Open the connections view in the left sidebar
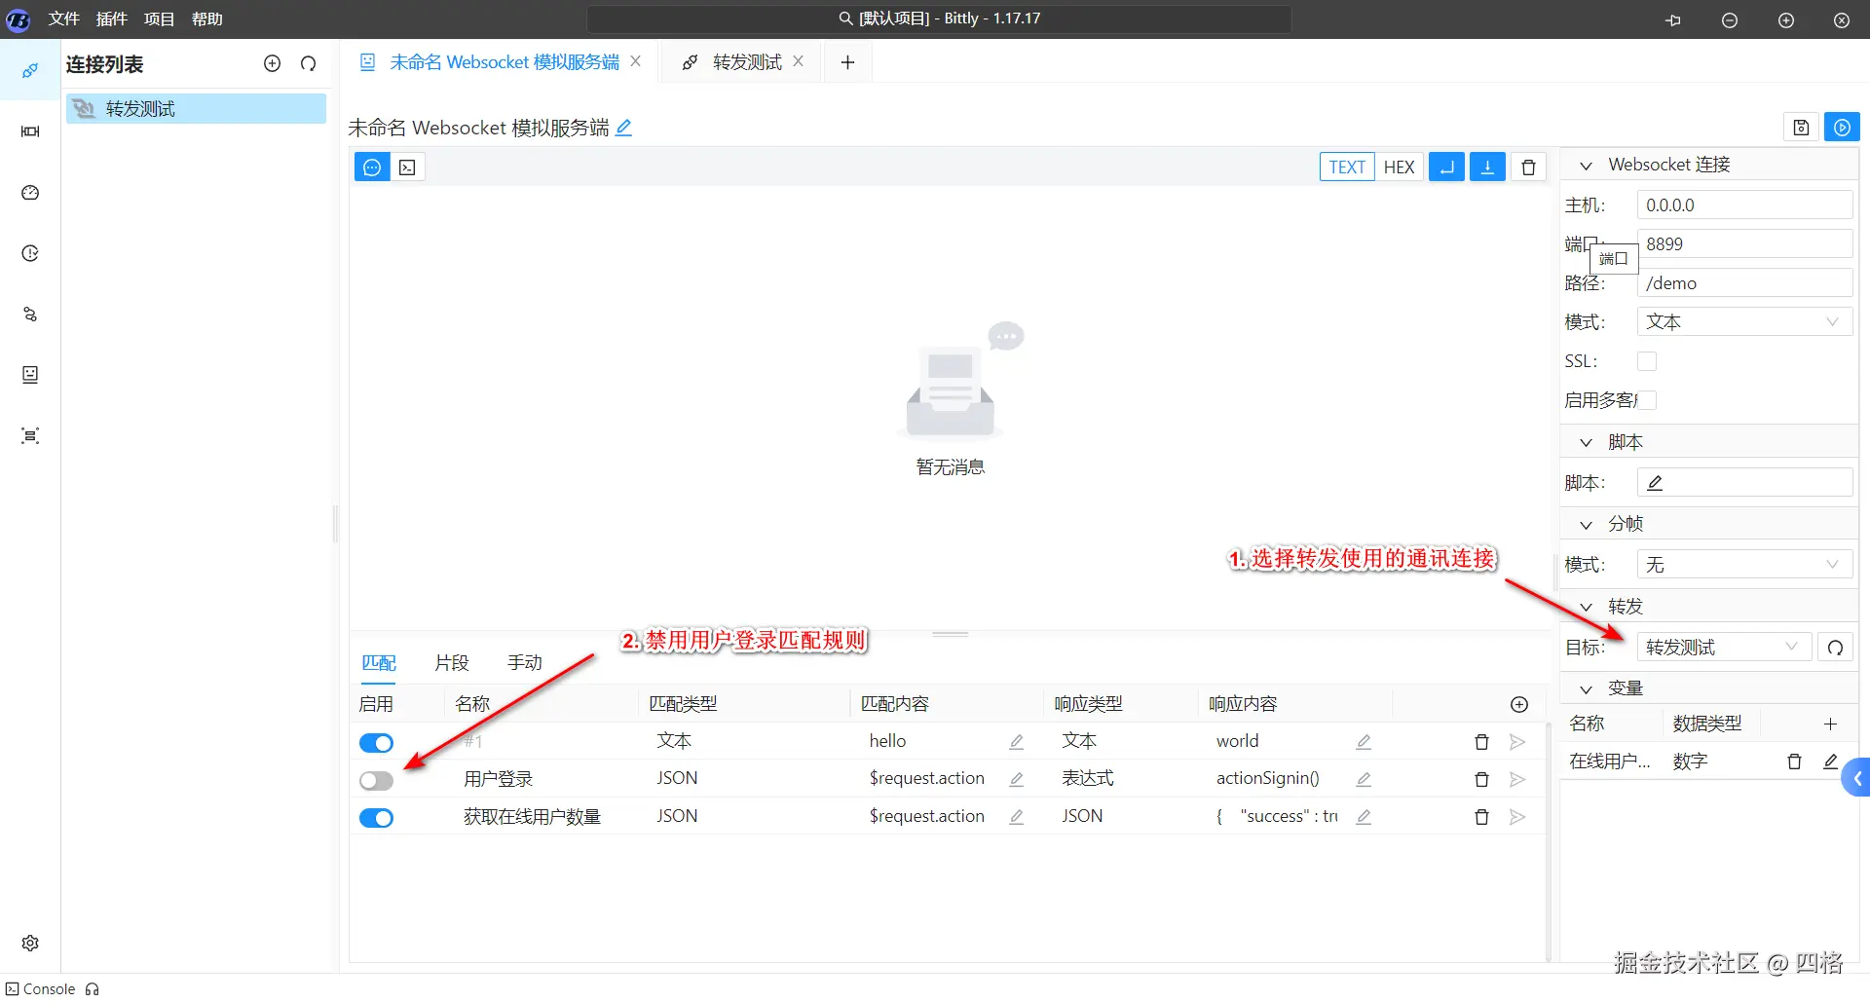 click(x=30, y=70)
